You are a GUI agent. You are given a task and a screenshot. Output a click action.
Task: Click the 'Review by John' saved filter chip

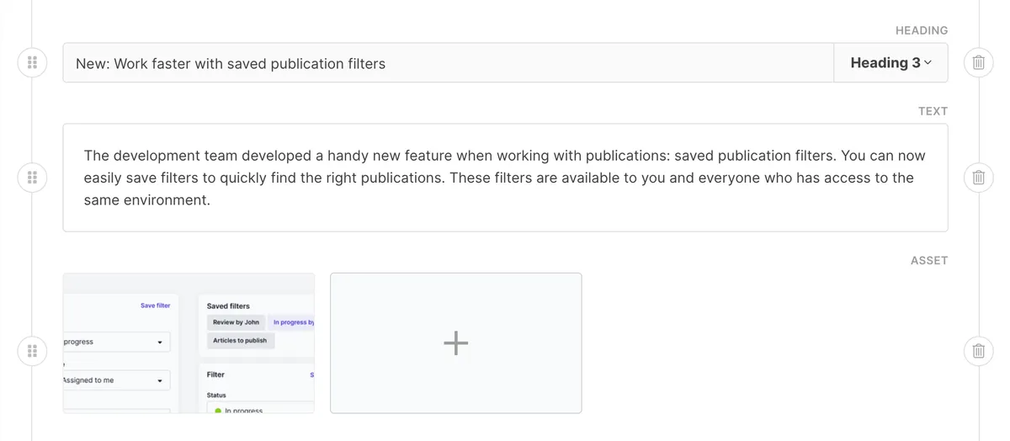236,322
